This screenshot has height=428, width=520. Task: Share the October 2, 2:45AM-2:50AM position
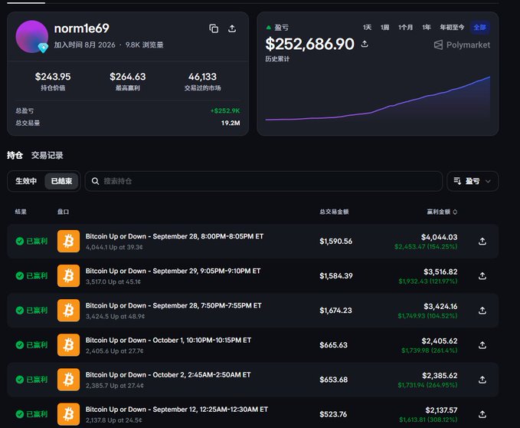point(482,380)
